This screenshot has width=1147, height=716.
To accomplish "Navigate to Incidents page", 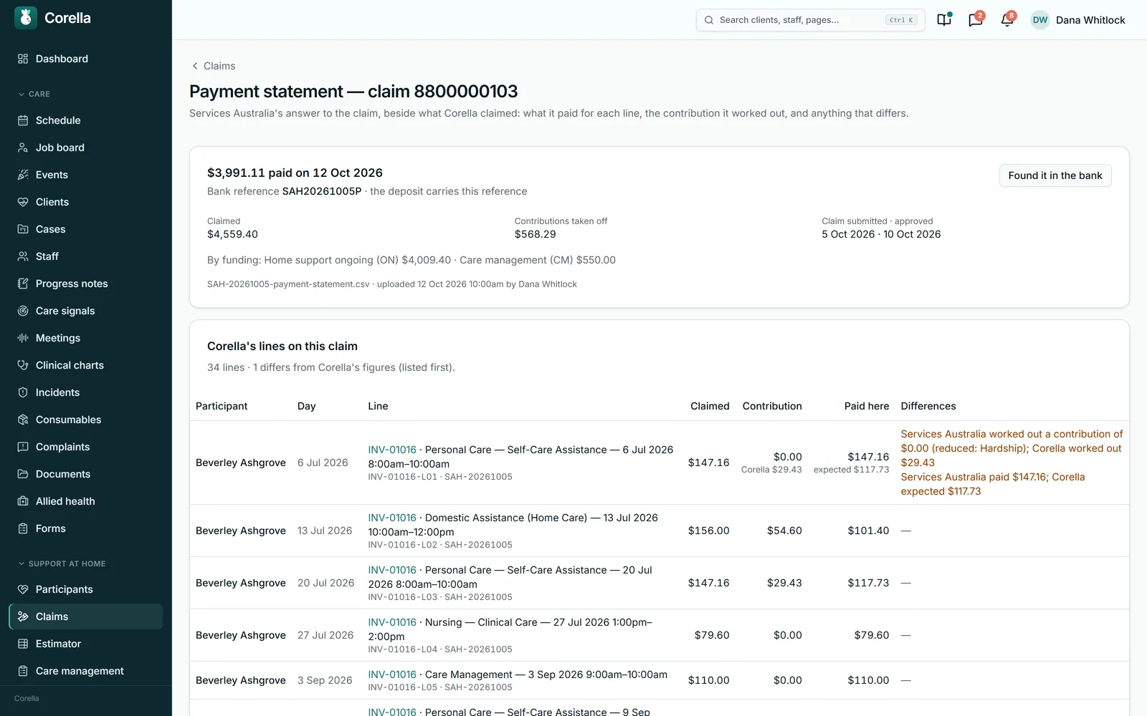I will pos(86,392).
